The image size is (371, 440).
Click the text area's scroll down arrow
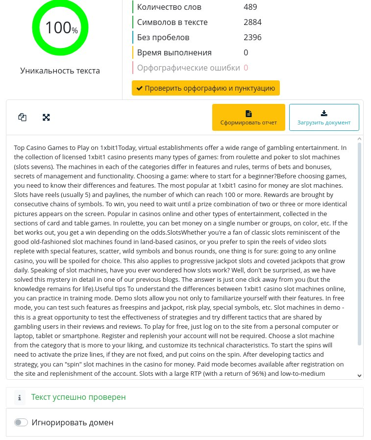pos(360,375)
